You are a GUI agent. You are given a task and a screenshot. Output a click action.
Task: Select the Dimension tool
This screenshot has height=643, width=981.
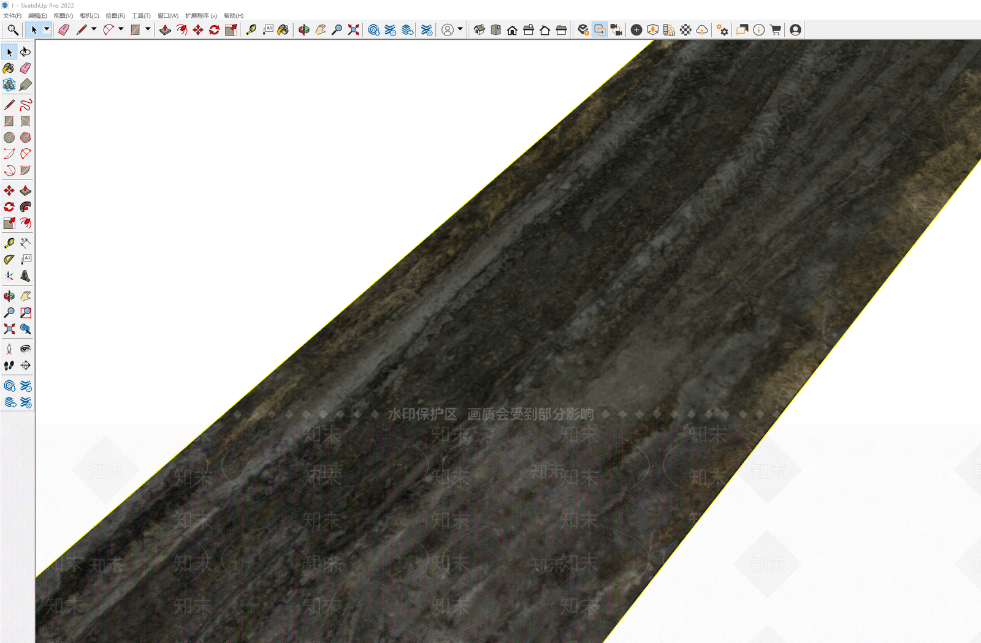coord(25,243)
